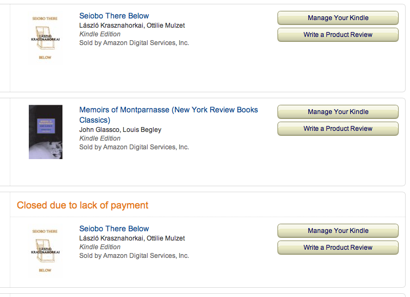410x297 pixels.
Task: Click Kindle Edition label under Memoirs of Montparnasse
Action: click(100, 138)
